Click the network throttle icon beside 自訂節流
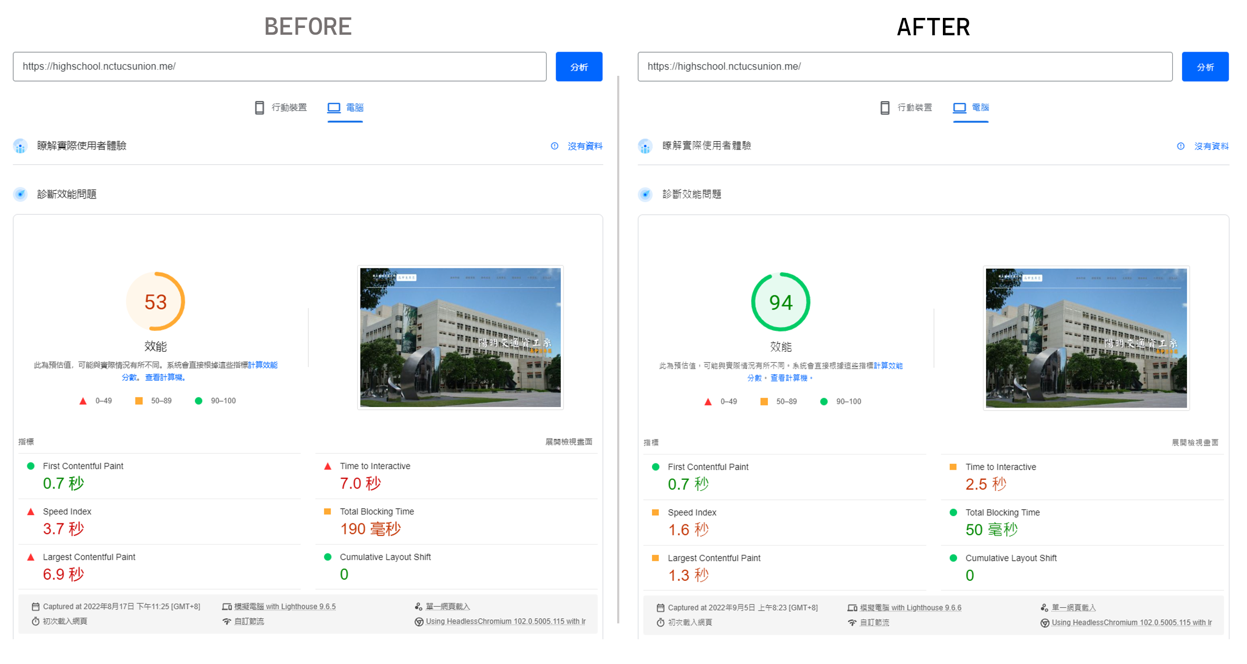 tap(227, 621)
